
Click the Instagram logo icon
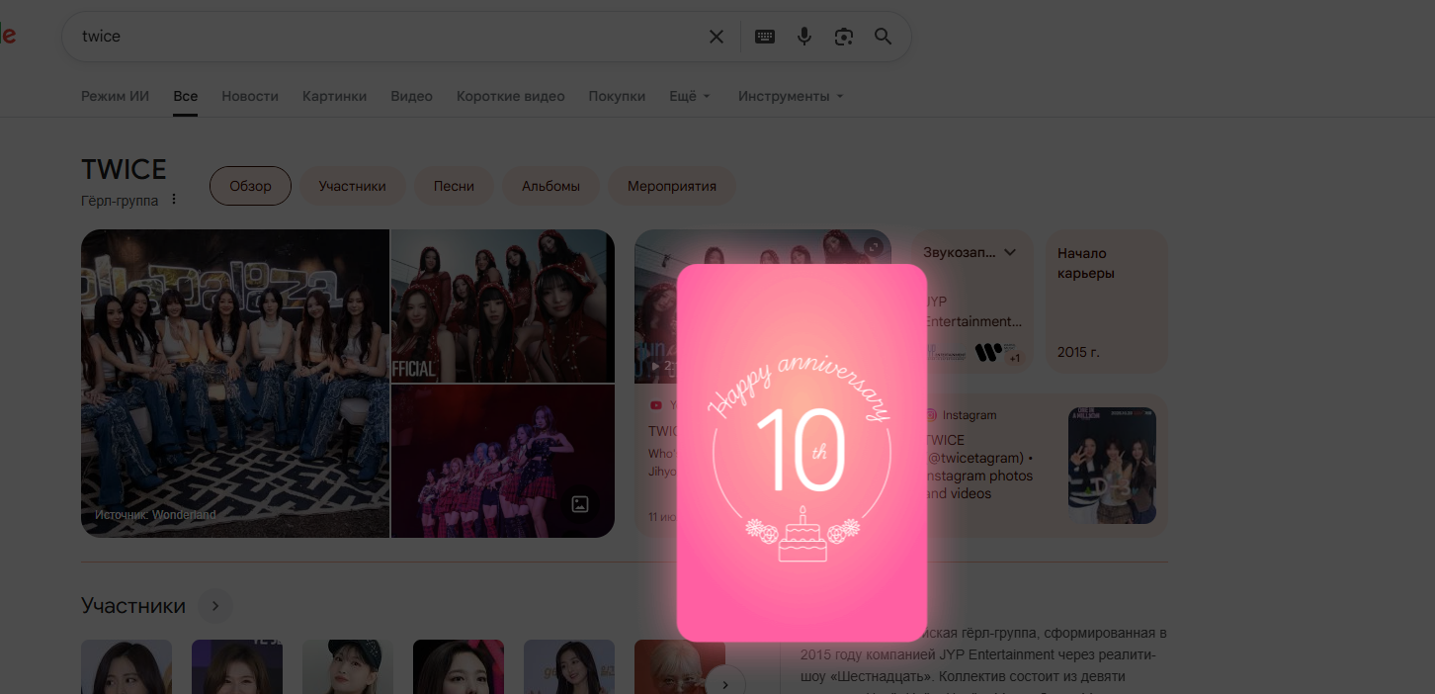point(930,415)
